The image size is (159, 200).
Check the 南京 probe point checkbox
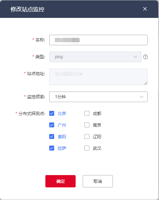coord(87,125)
